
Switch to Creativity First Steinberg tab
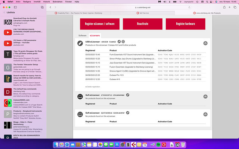click(78, 13)
